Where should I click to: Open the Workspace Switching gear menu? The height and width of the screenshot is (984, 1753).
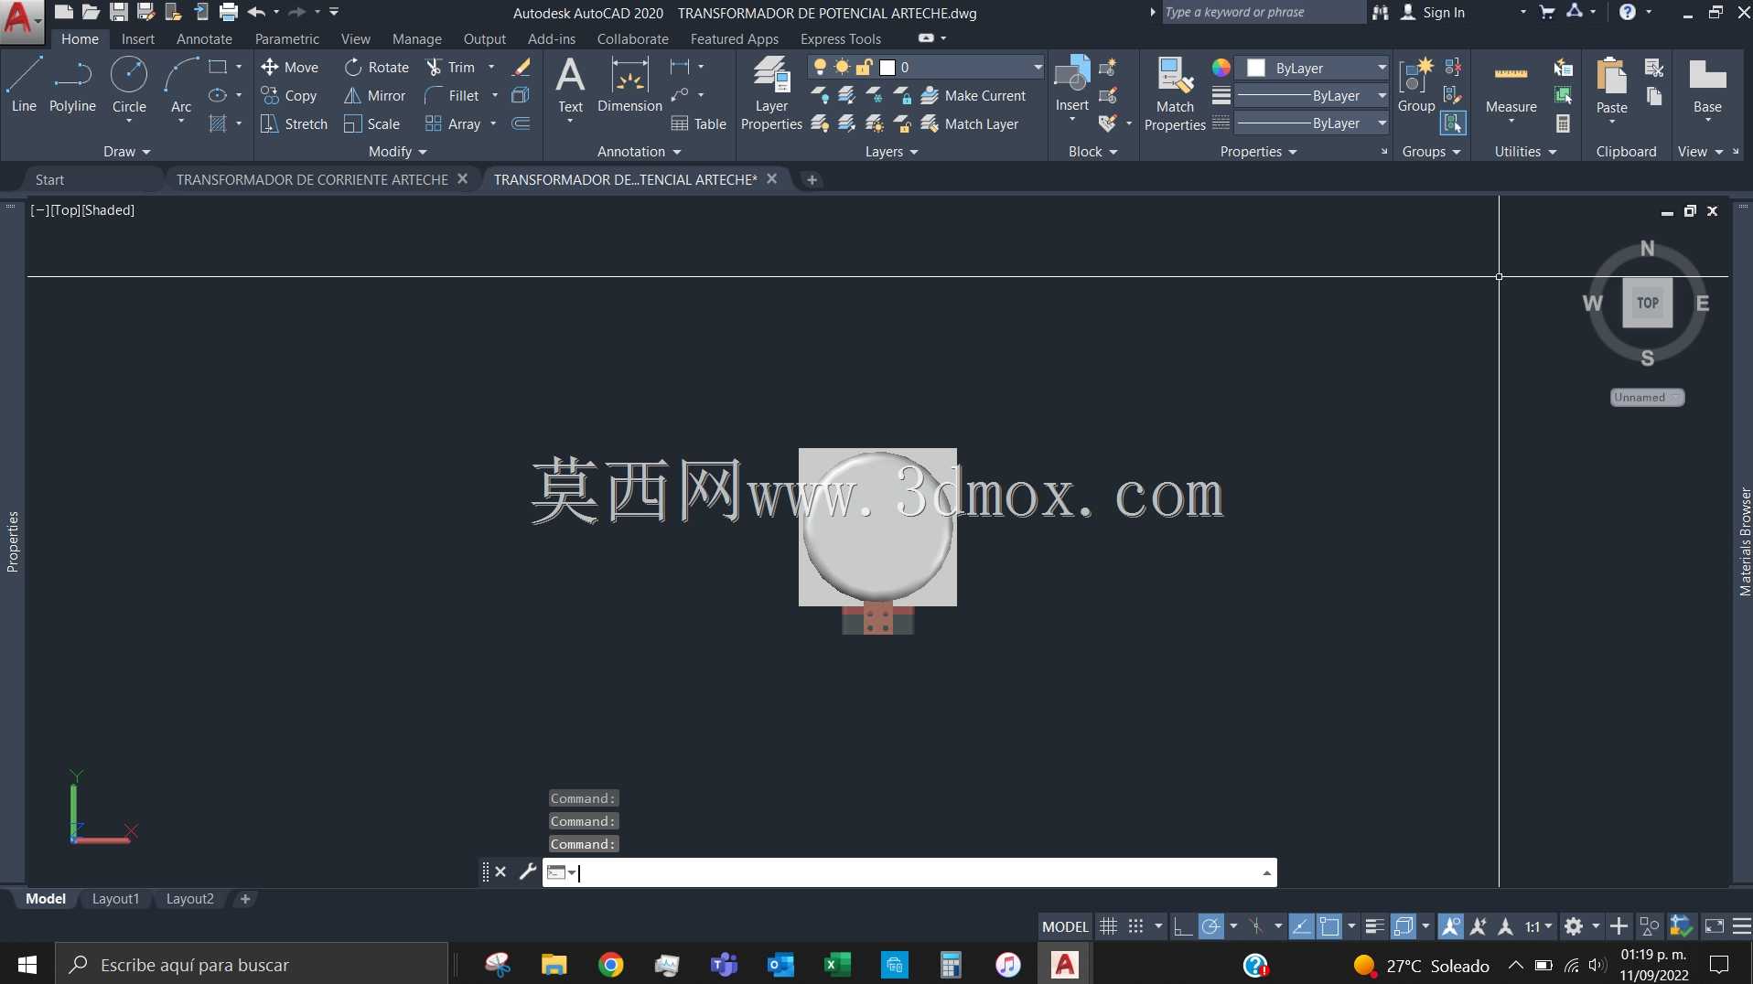pos(1574,926)
